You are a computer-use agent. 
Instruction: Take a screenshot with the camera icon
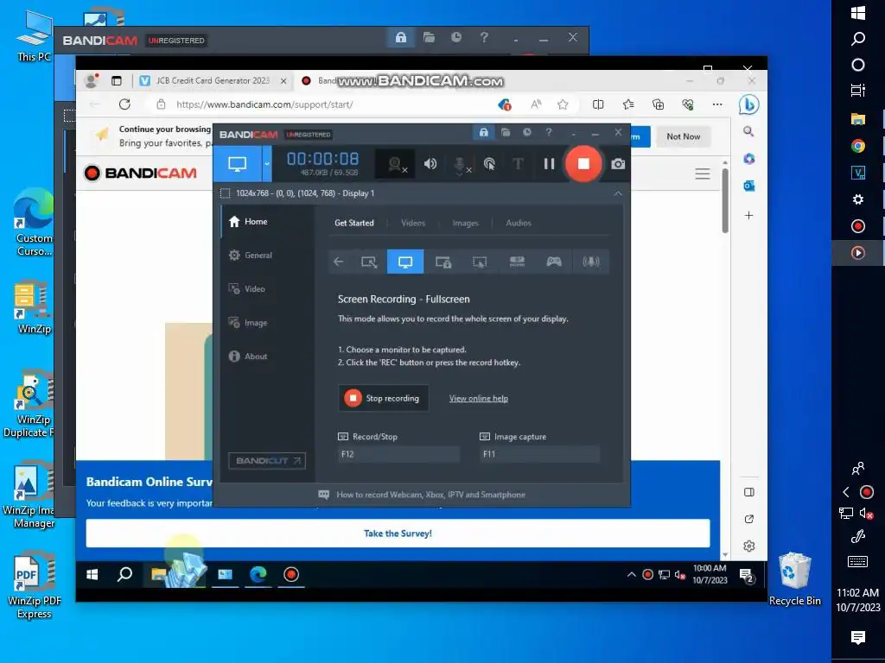point(617,163)
